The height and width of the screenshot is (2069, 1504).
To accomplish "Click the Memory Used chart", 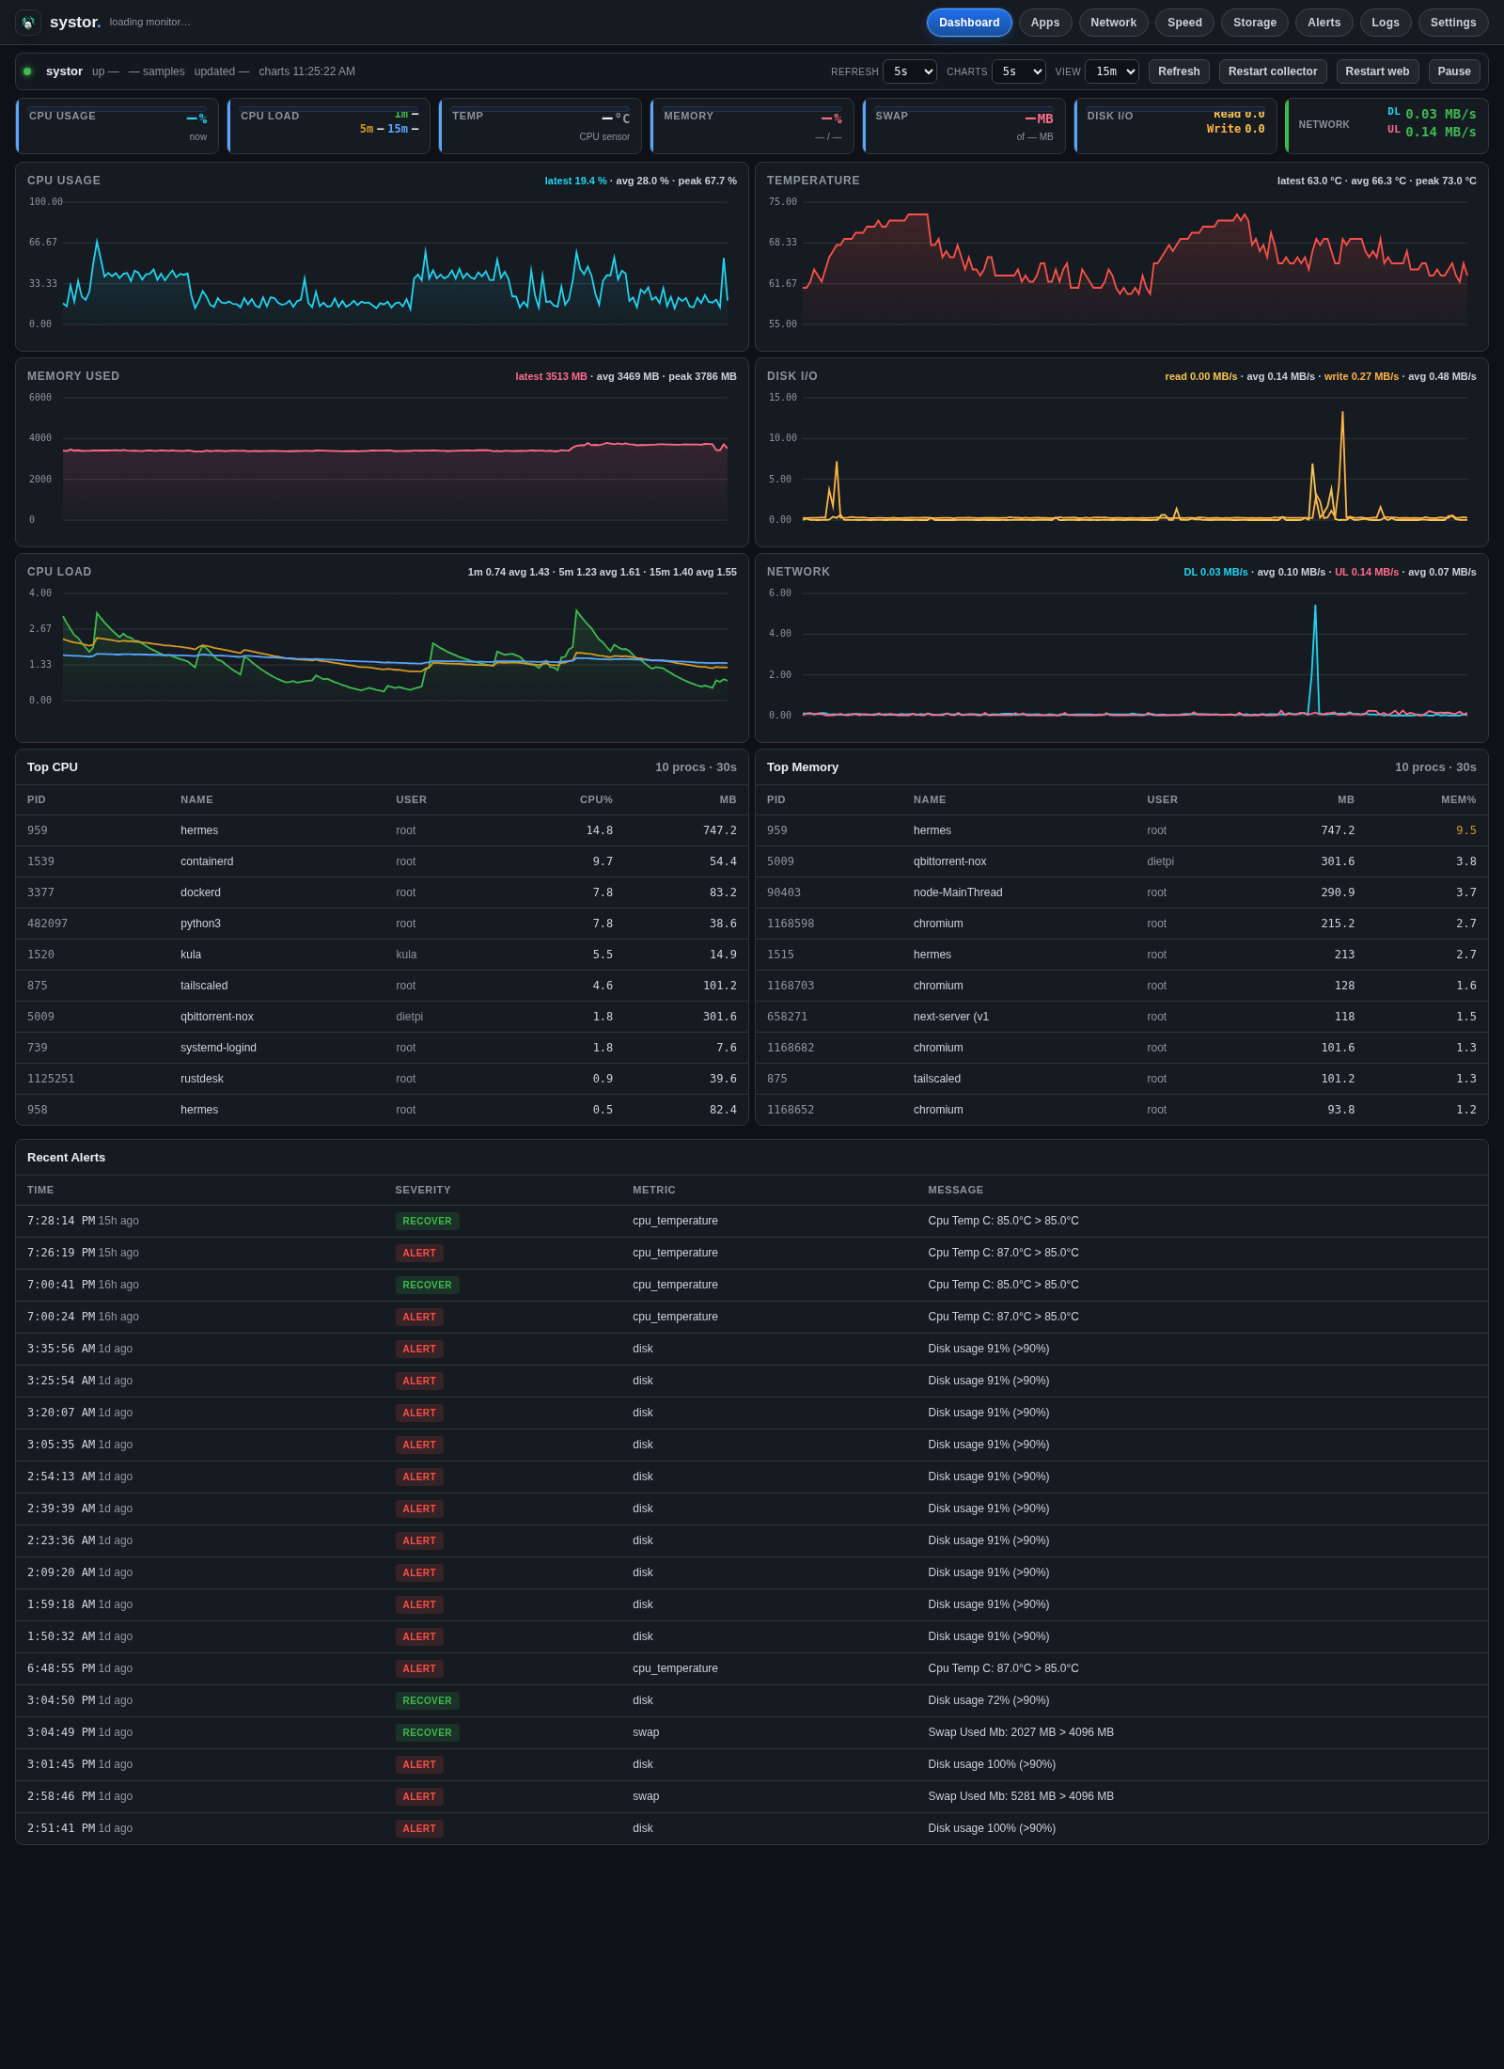I will tap(382, 461).
